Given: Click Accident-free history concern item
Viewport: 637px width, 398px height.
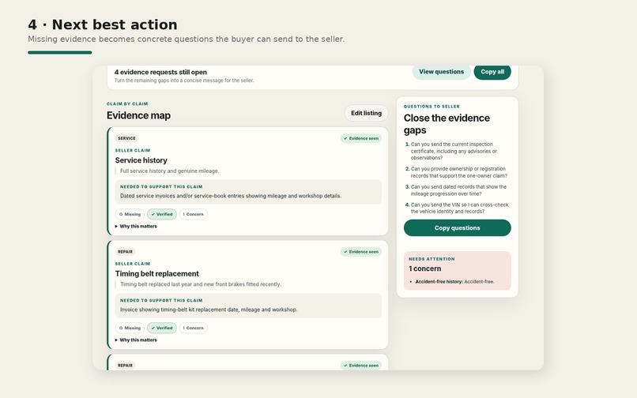Looking at the screenshot, I should (x=454, y=281).
